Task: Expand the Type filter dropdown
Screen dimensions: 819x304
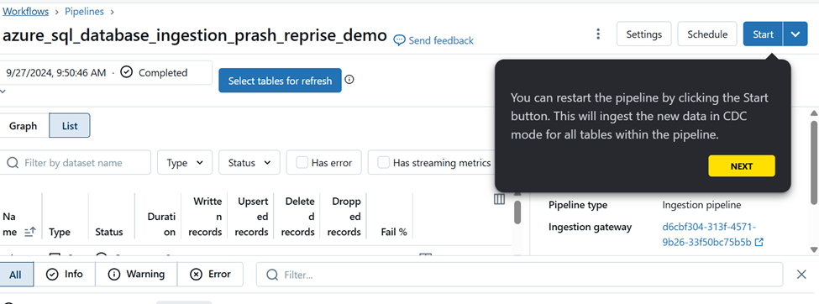Action: [x=185, y=162]
